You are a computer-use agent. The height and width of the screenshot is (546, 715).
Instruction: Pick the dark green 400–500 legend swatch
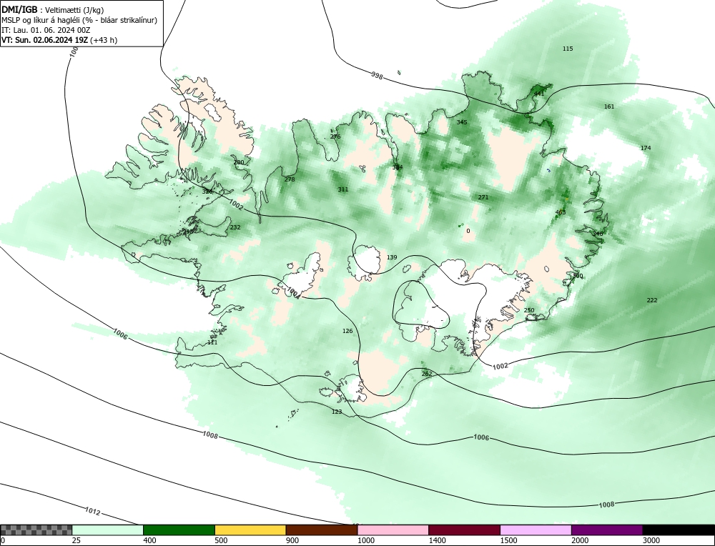pyautogui.click(x=179, y=530)
